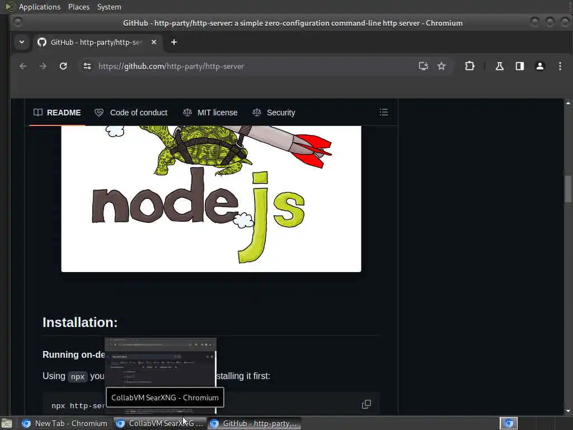Click the window menu button in title bar
The height and width of the screenshot is (430, 573).
17,22
